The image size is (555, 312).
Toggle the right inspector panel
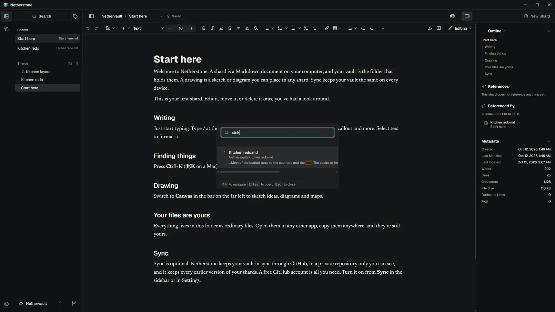[467, 16]
